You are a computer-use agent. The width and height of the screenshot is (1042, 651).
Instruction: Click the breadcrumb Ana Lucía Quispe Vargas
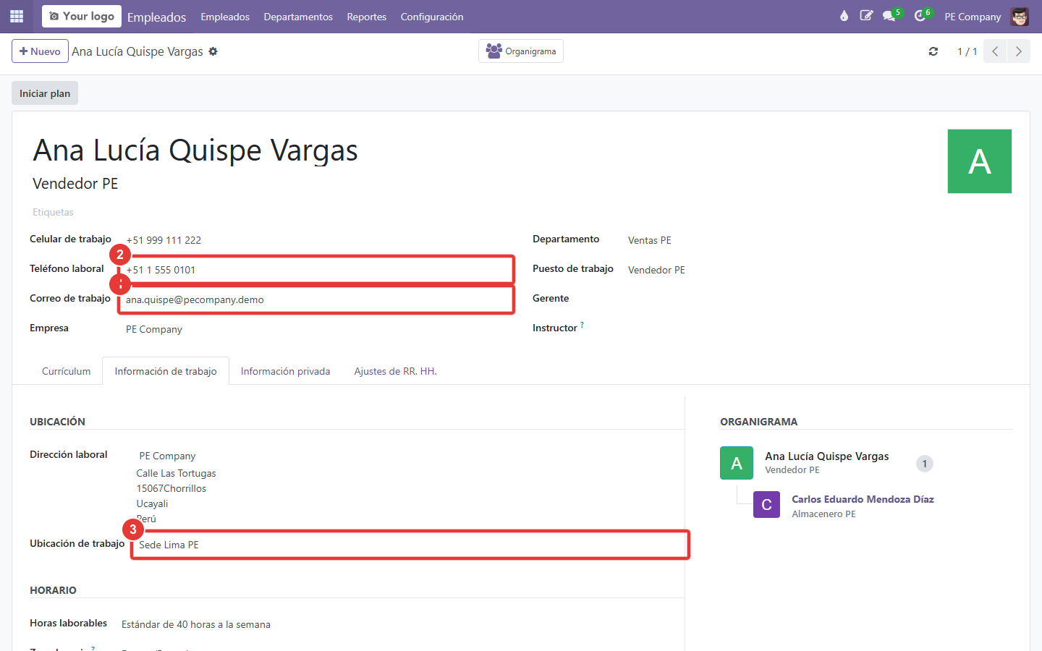(x=137, y=51)
